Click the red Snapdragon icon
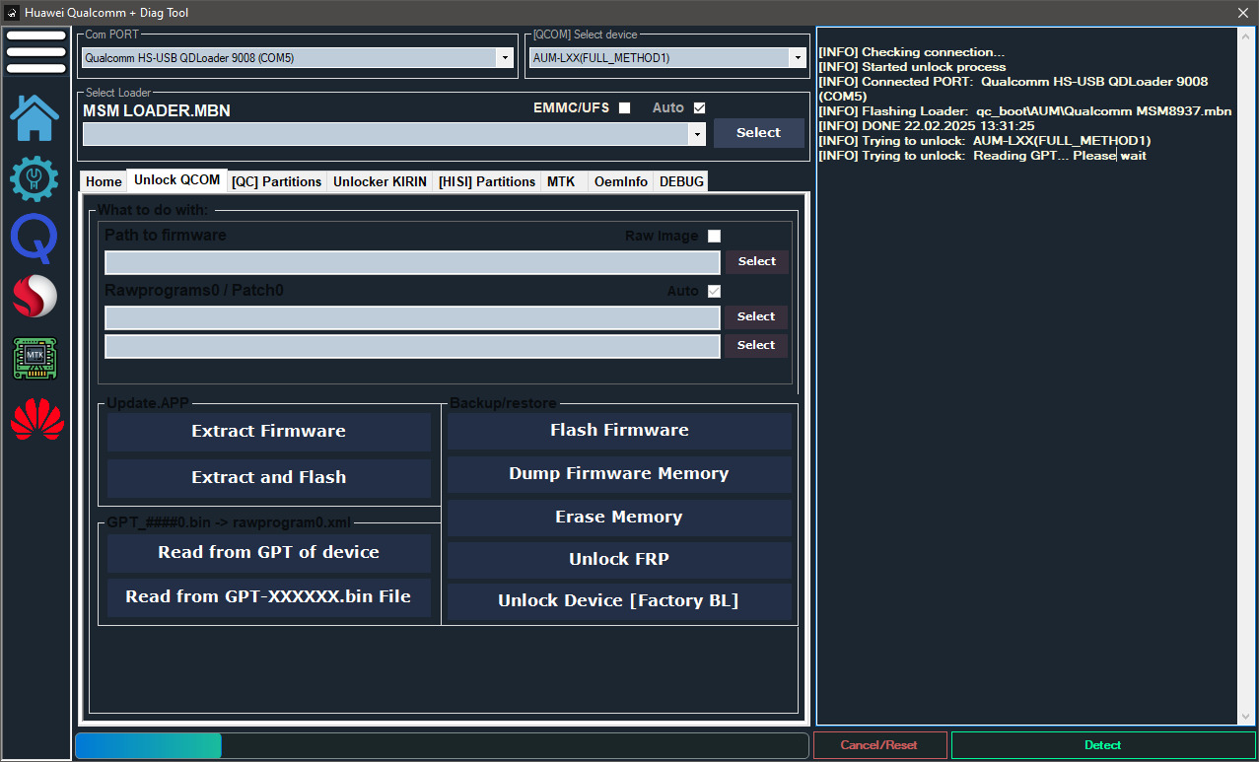Screen dimensions: 1259x762 coord(35,297)
